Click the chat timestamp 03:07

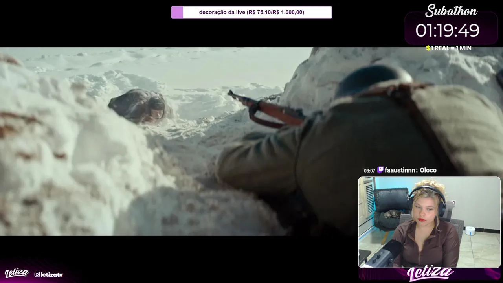pos(369,171)
